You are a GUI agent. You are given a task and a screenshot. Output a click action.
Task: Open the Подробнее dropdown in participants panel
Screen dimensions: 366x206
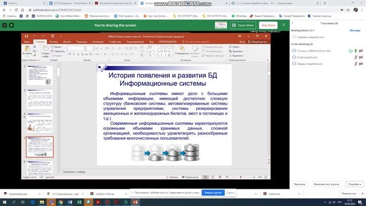(x=355, y=184)
